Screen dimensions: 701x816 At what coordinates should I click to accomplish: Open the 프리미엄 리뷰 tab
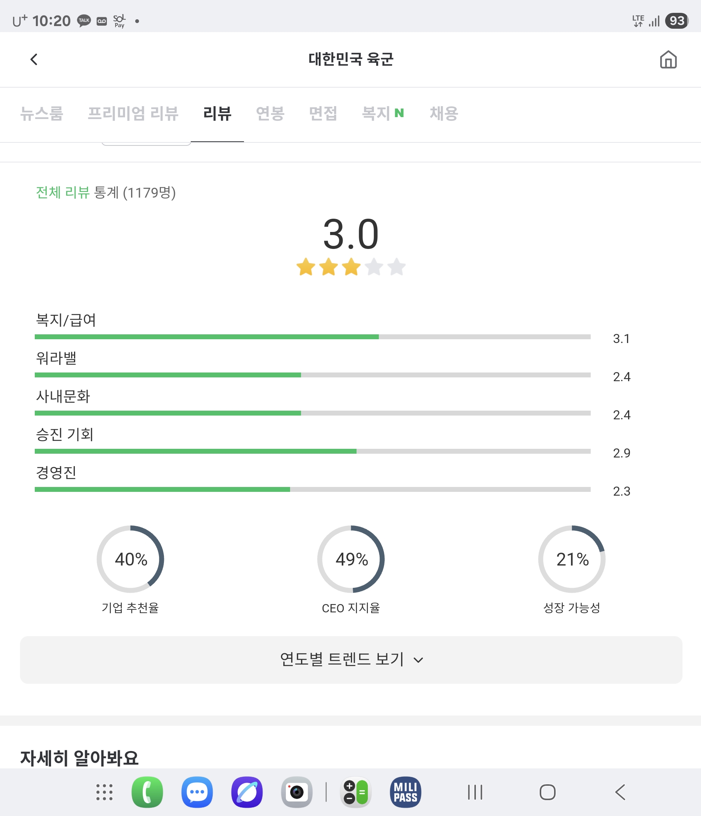click(133, 113)
